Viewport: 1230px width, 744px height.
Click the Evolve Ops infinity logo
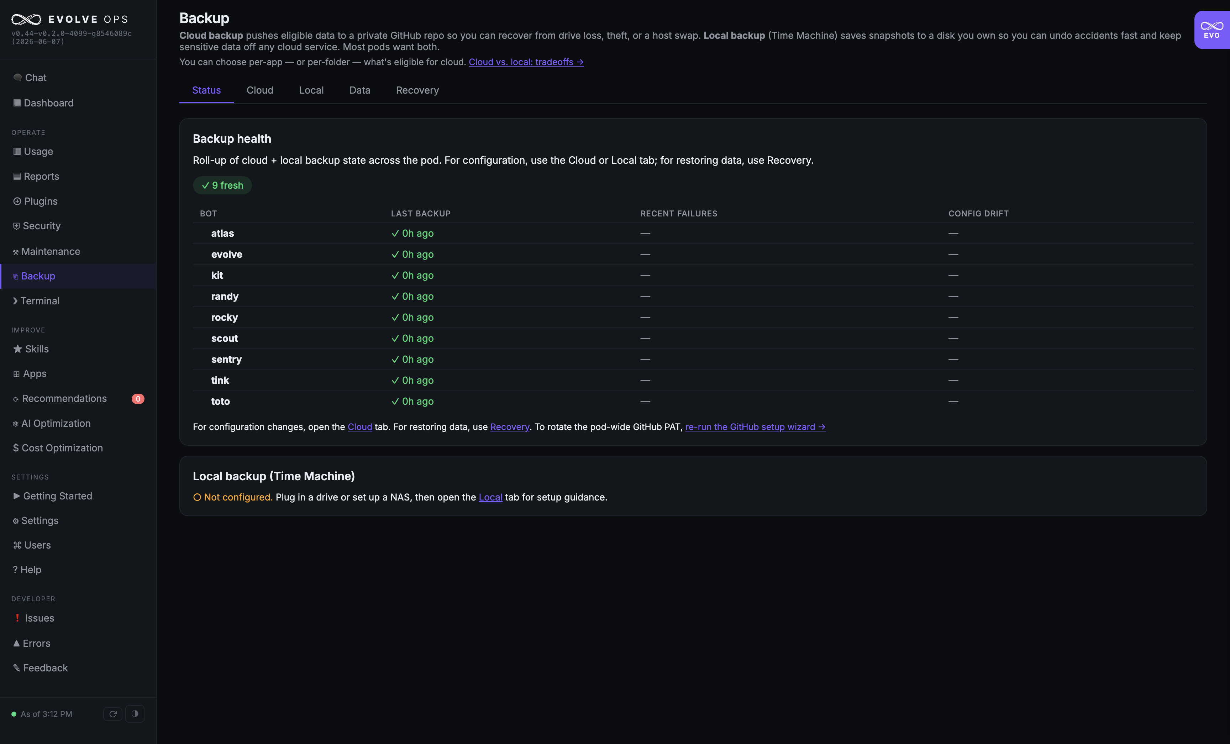tap(26, 20)
